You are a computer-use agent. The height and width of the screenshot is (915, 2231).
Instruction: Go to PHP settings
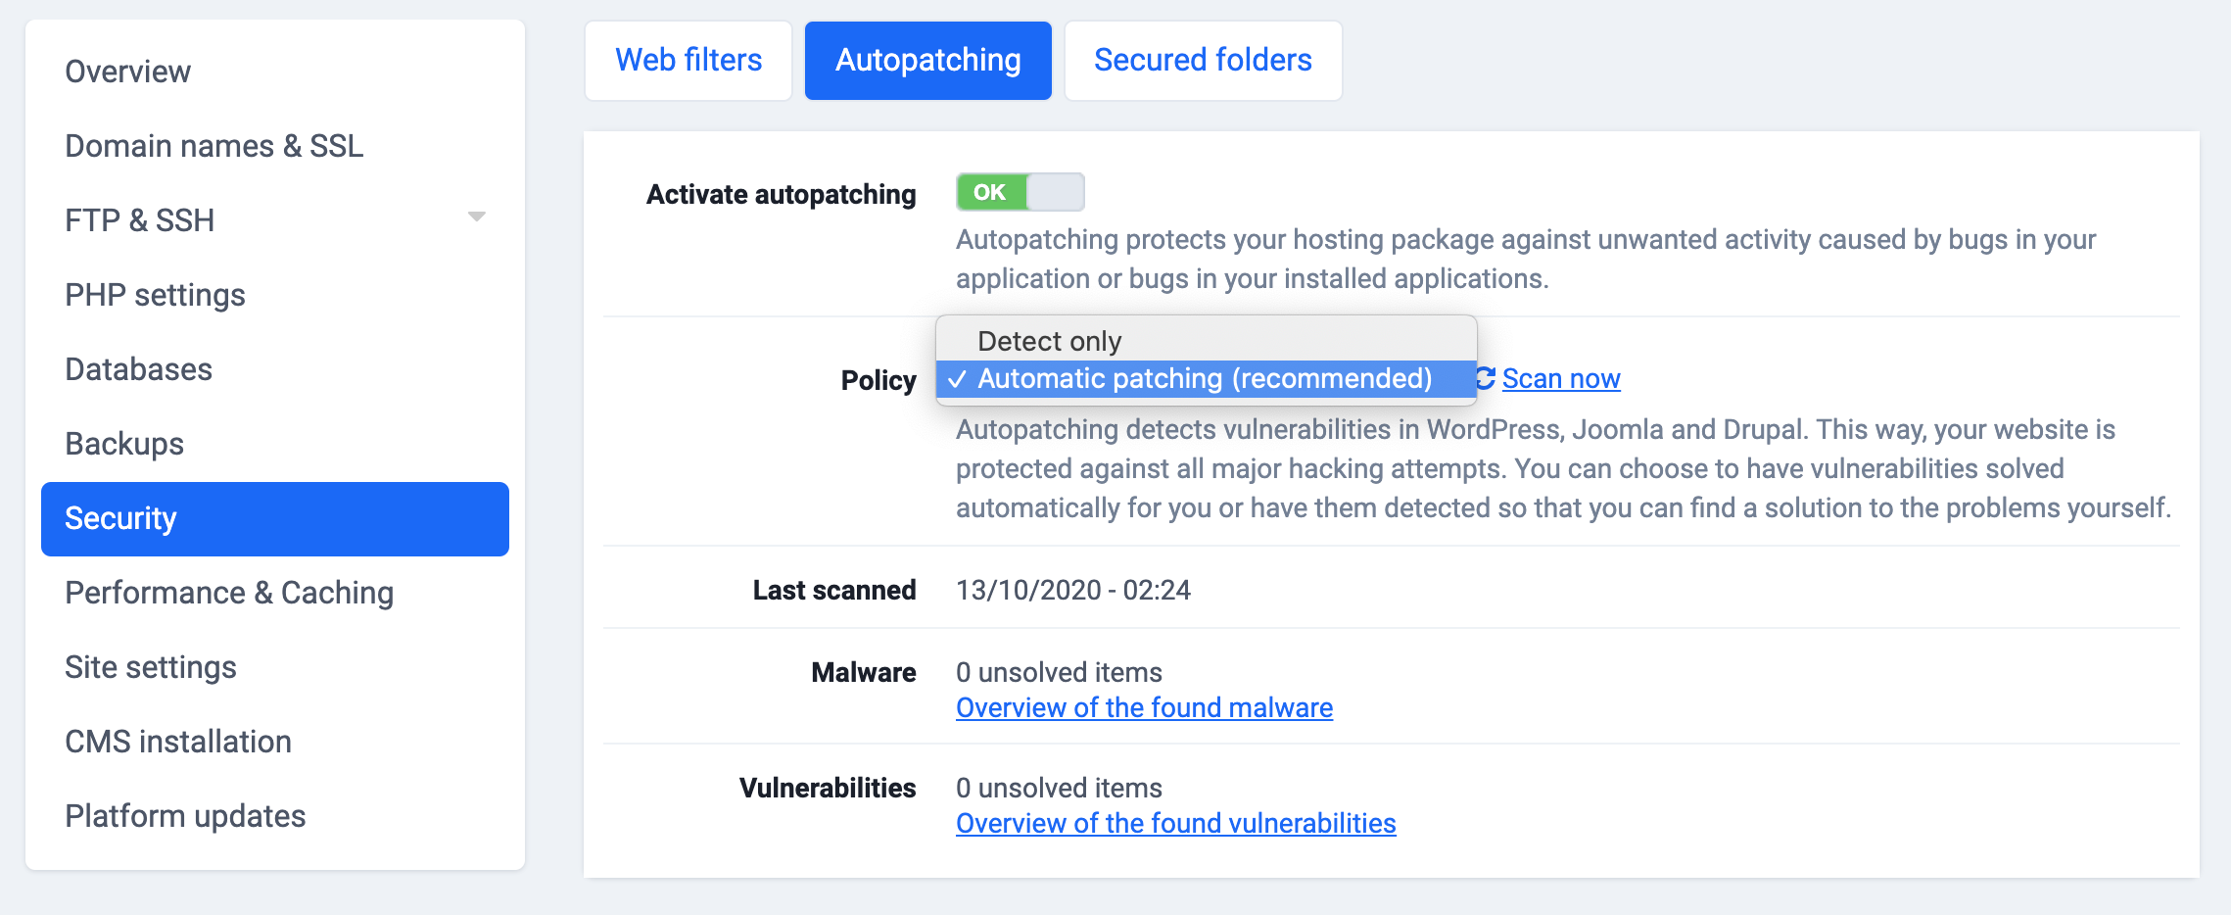click(x=154, y=294)
